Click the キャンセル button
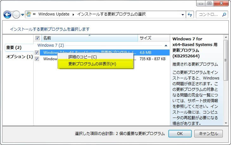This screenshot has height=145, width=231. click(208, 134)
